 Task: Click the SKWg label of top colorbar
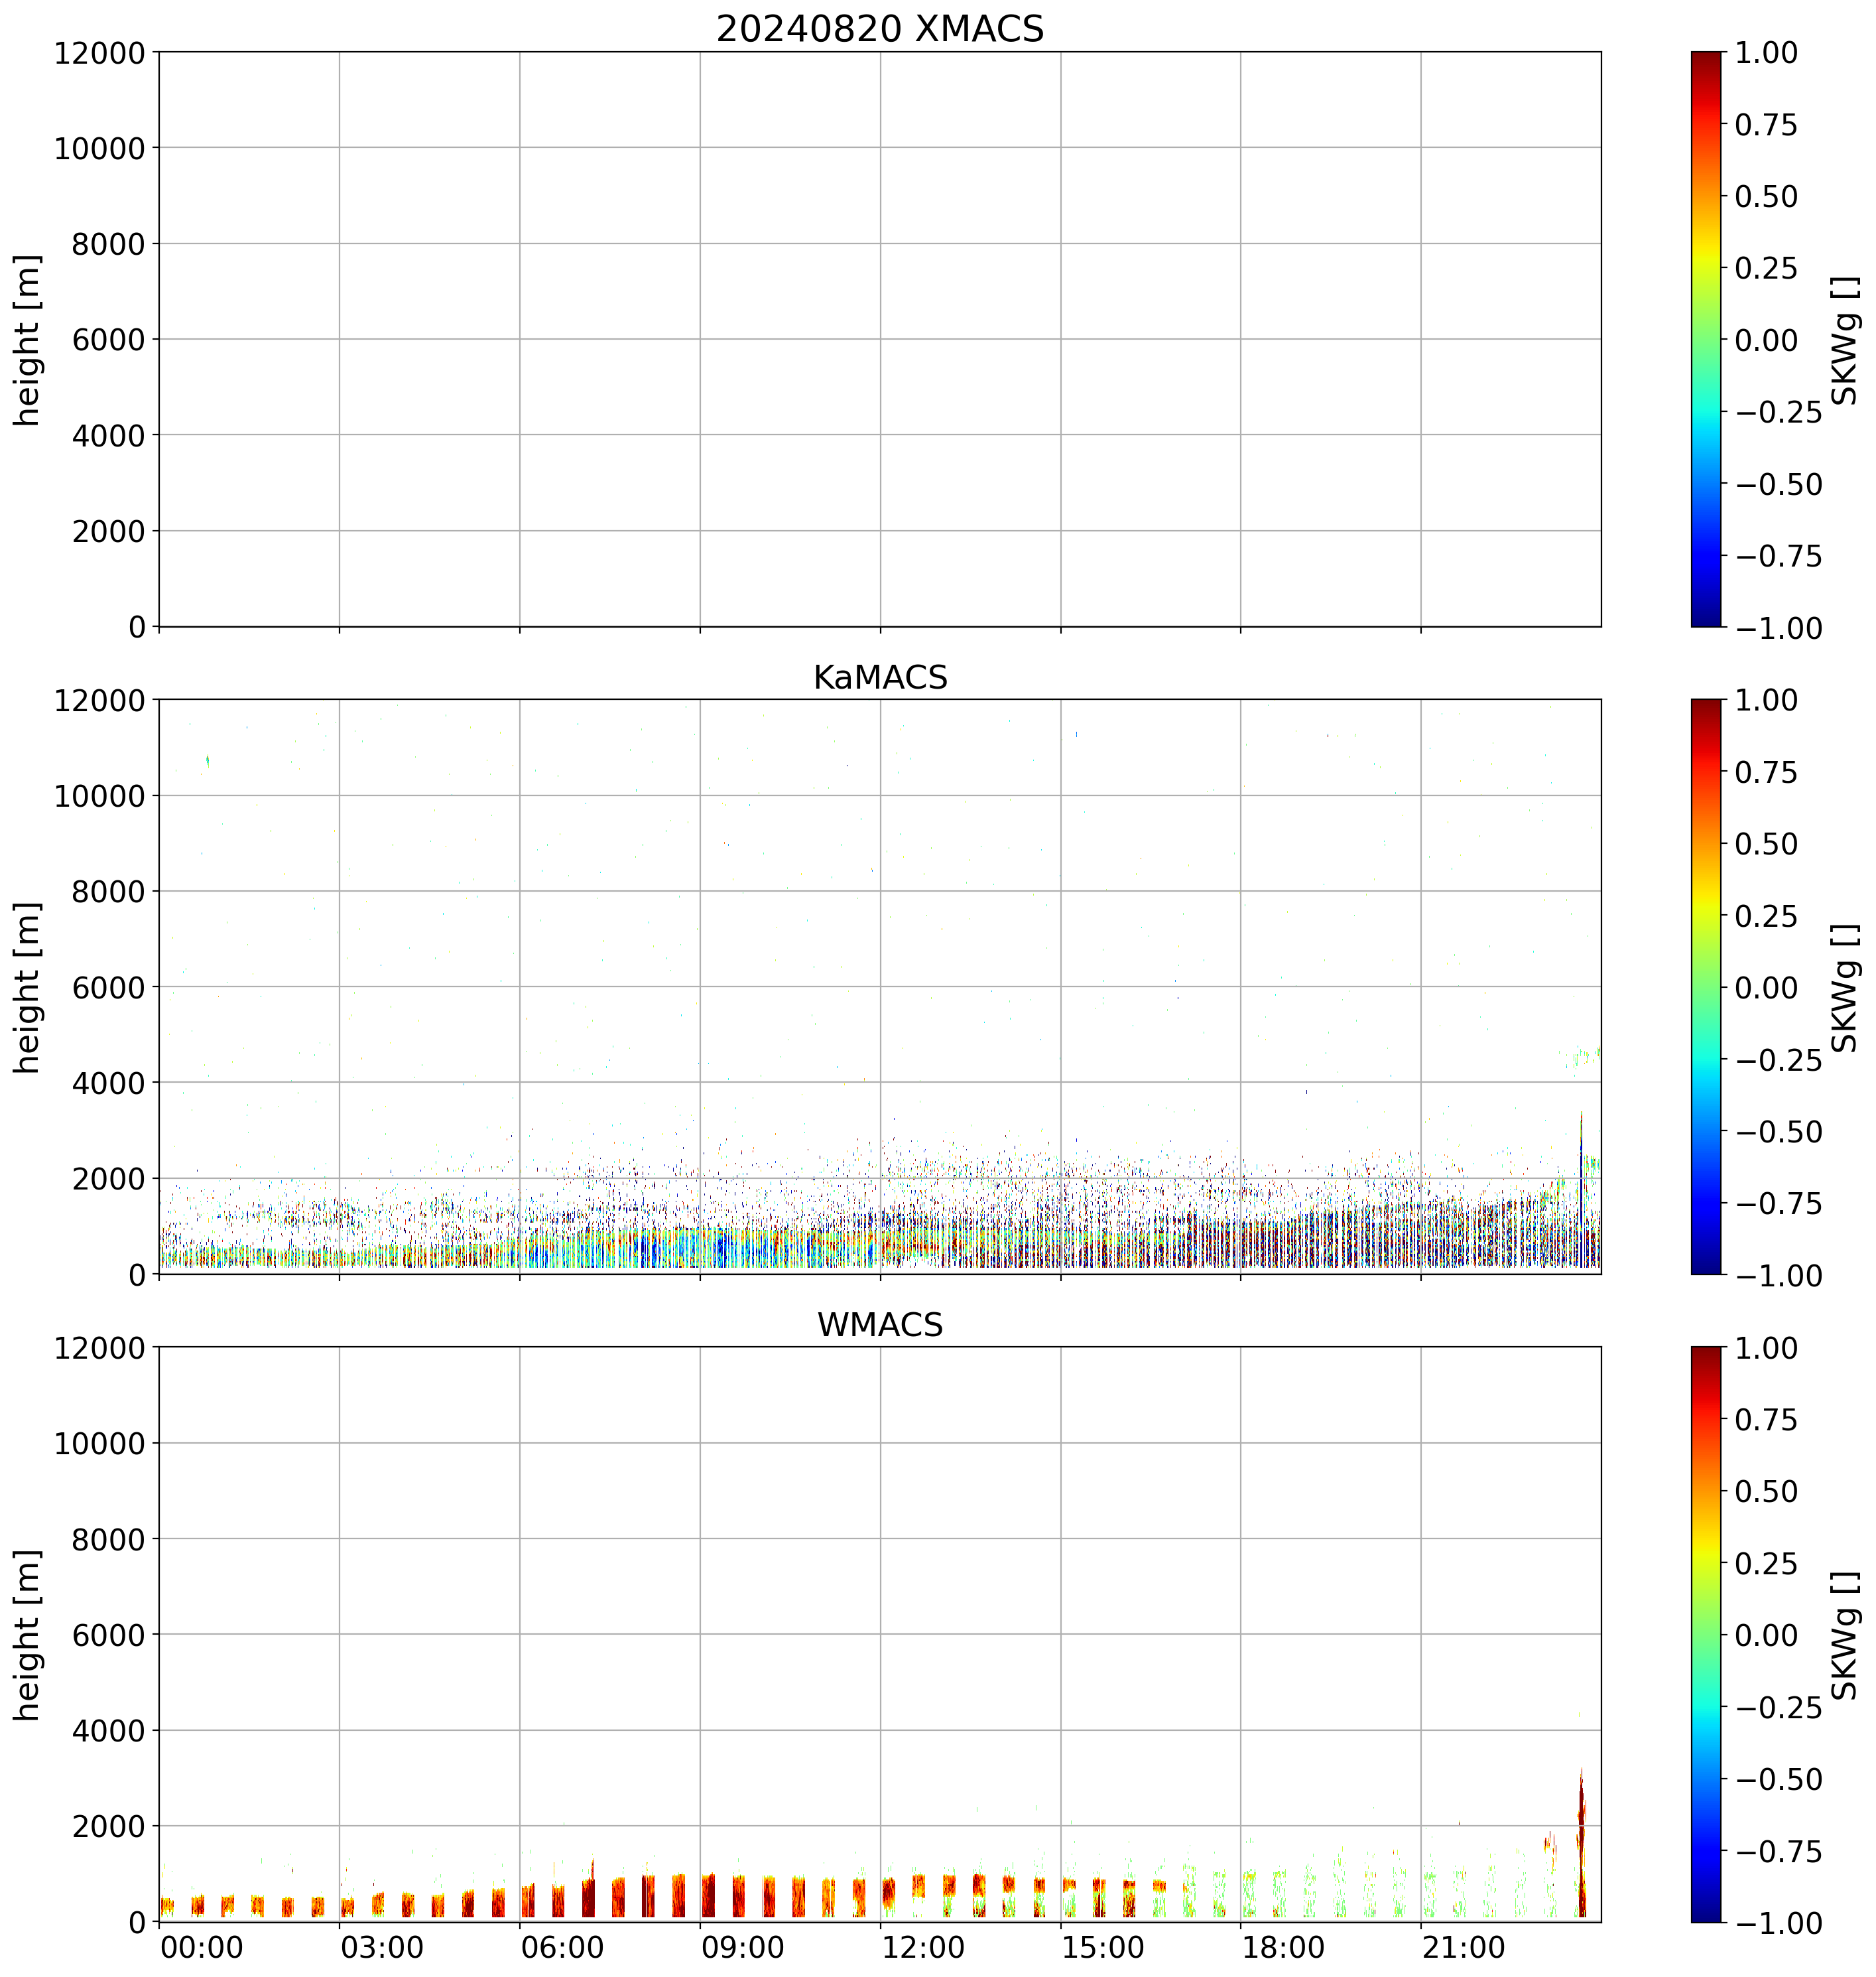pyautogui.click(x=1845, y=340)
